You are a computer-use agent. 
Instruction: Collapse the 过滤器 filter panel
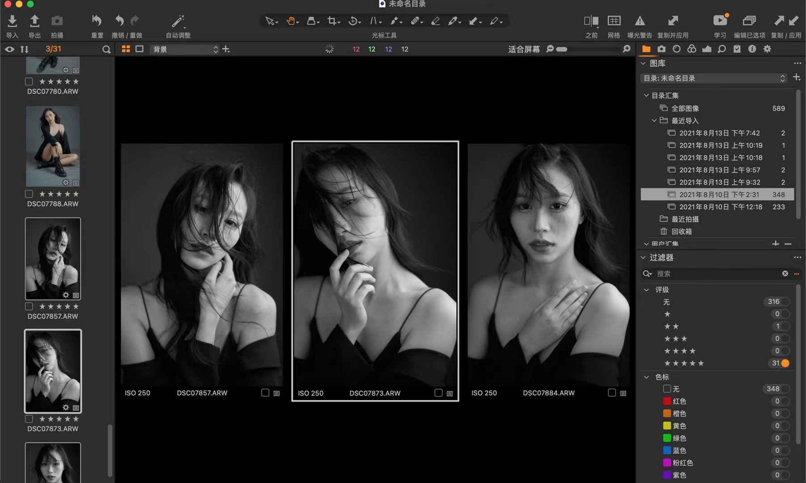[643, 258]
